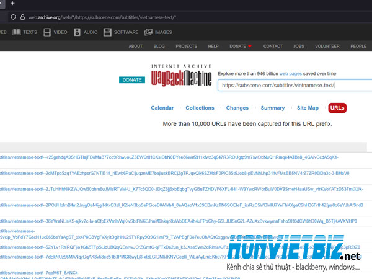Follow the 'web pages' link
Viewport: 372px width, 279px height.
tap(290, 74)
